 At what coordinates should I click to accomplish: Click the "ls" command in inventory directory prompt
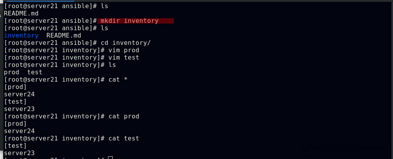(x=112, y=65)
